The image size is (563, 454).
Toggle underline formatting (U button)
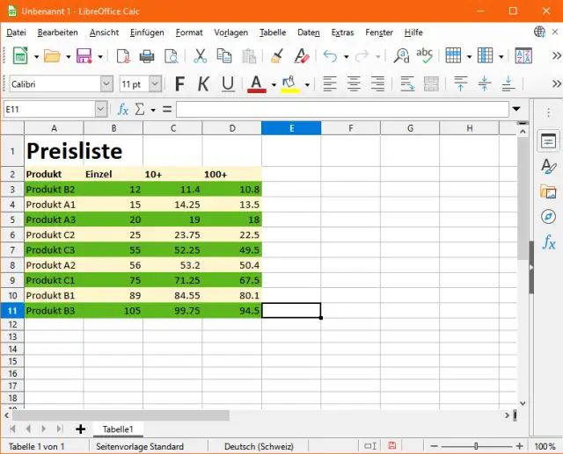tap(228, 84)
